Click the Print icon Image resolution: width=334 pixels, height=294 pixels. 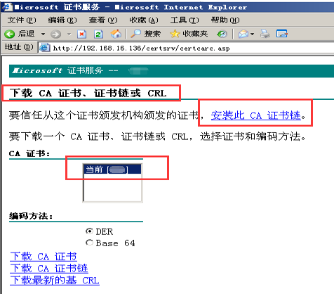tap(265, 34)
